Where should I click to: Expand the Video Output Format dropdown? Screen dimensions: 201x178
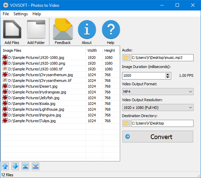point(158,92)
